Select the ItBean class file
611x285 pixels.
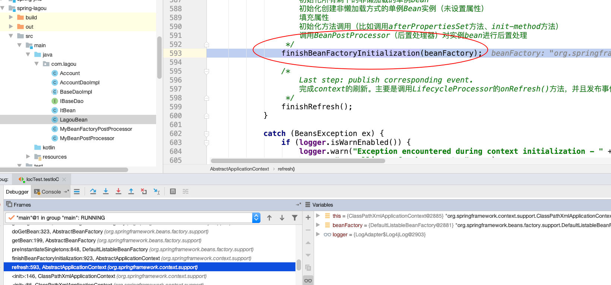[x=67, y=110]
